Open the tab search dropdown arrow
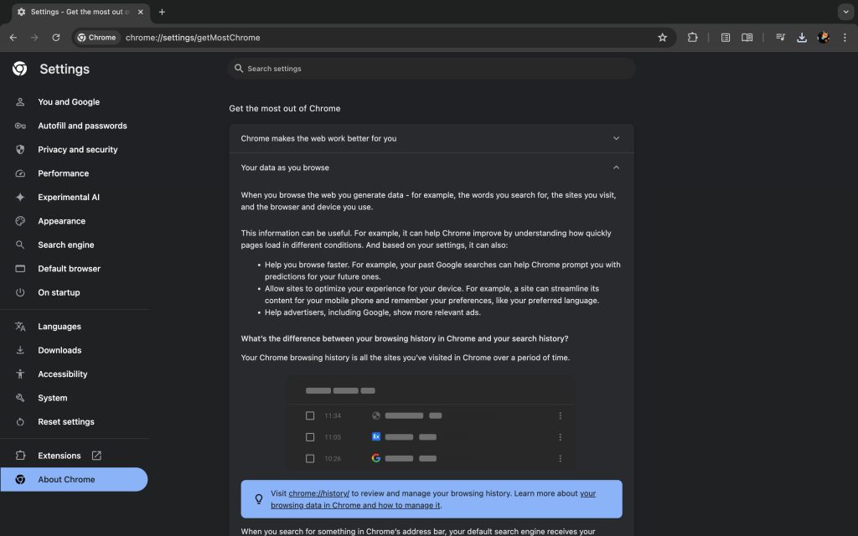This screenshot has width=858, height=536. (844, 12)
